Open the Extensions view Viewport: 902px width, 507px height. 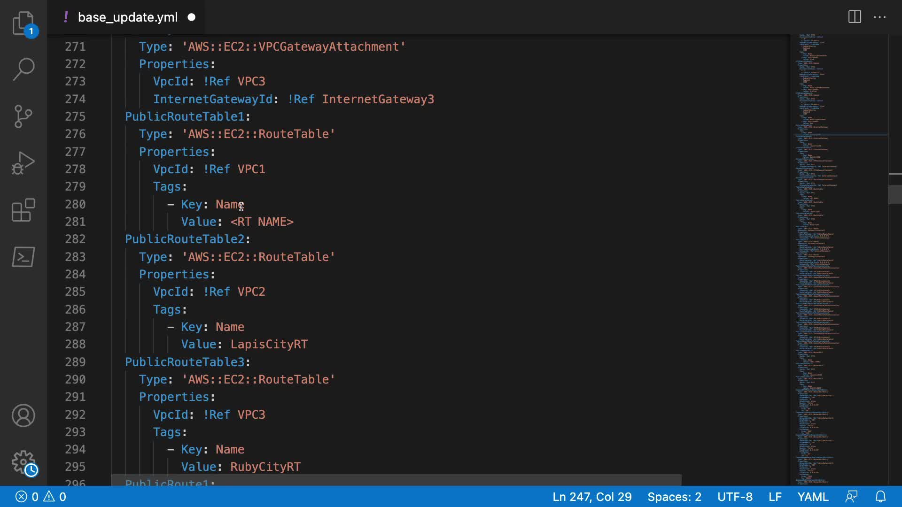pyautogui.click(x=23, y=210)
